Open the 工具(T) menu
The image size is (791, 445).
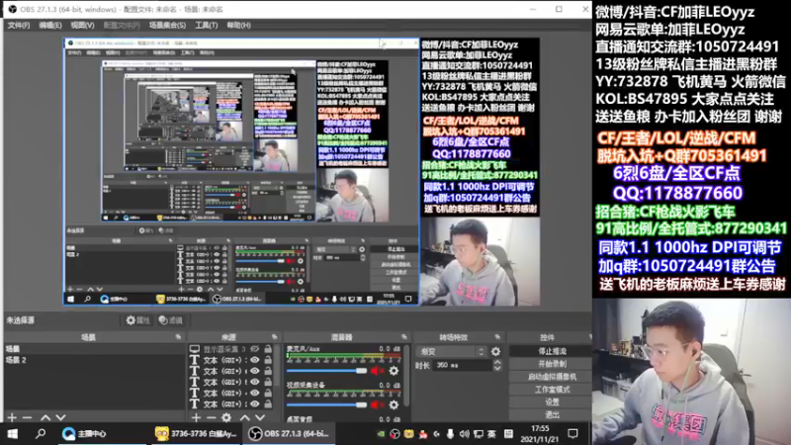tap(207, 26)
